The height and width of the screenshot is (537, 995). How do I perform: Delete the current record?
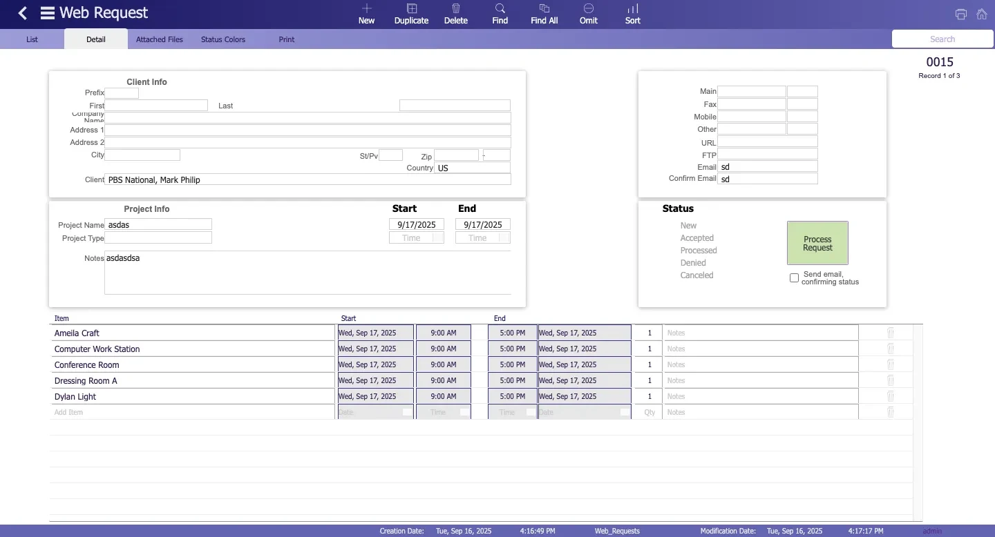(456, 14)
